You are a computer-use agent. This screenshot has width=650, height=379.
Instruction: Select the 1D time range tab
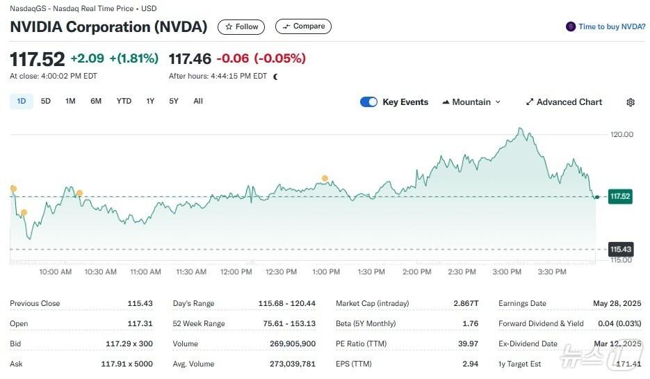(21, 102)
